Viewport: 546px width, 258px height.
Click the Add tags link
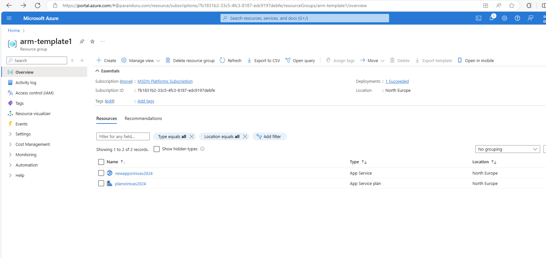[x=146, y=101]
